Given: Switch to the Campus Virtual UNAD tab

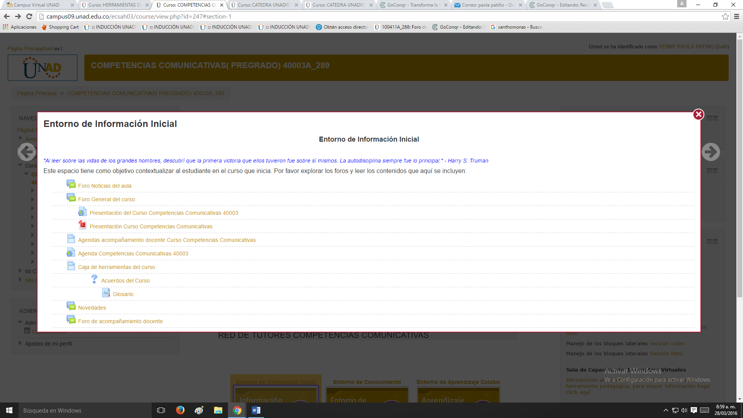Looking at the screenshot, I should click(37, 5).
